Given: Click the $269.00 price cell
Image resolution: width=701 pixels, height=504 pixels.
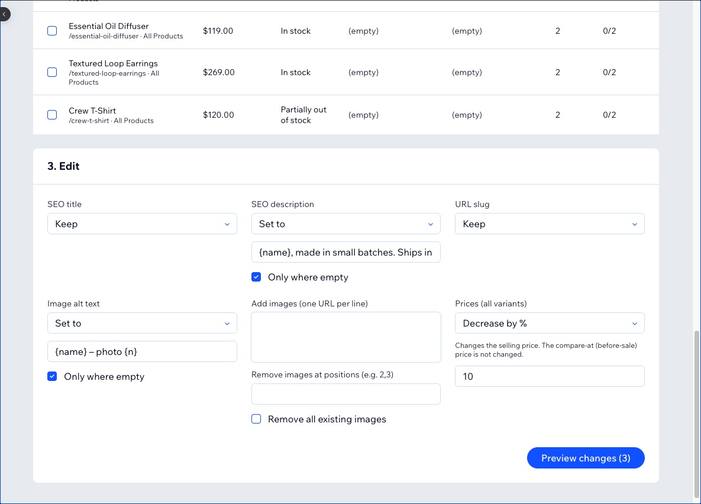Looking at the screenshot, I should point(219,72).
